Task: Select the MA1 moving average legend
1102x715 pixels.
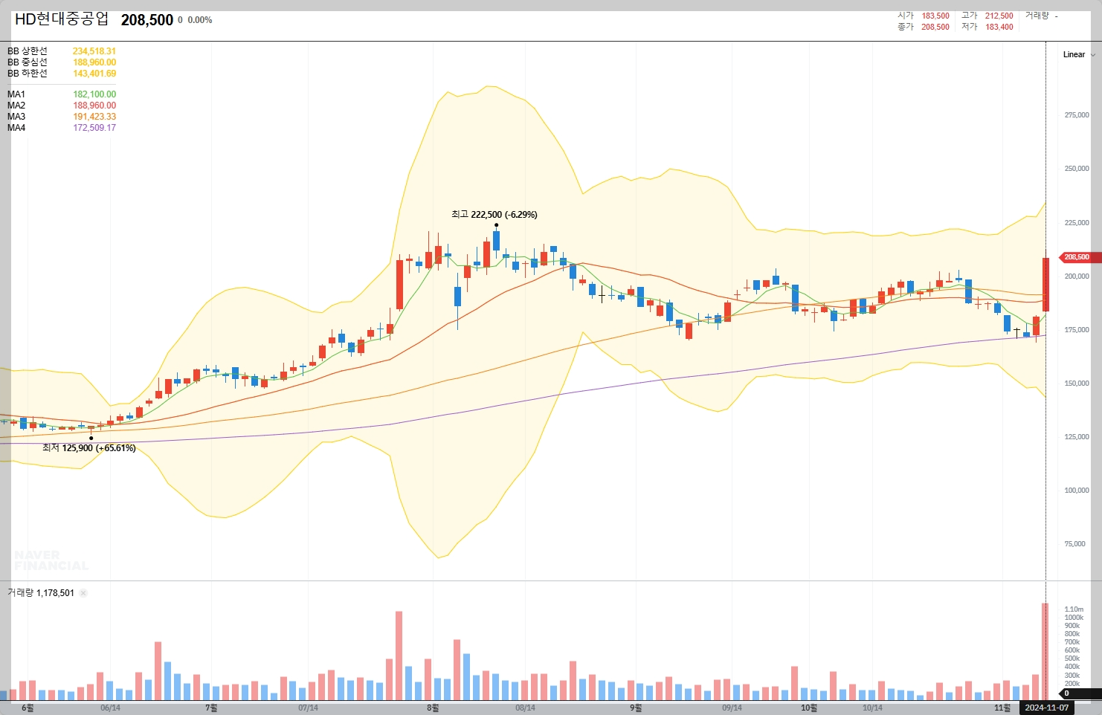Action: pyautogui.click(x=62, y=94)
